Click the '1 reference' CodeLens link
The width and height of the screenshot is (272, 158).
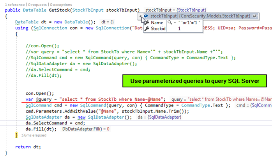[x=15, y=5]
